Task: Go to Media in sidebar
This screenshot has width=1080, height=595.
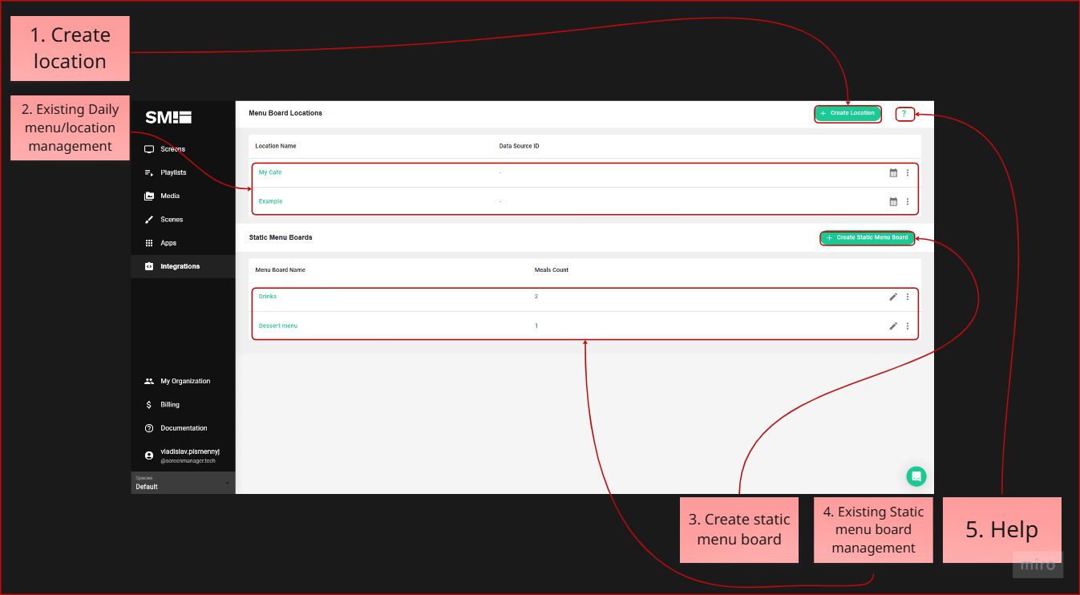Action: click(183, 196)
